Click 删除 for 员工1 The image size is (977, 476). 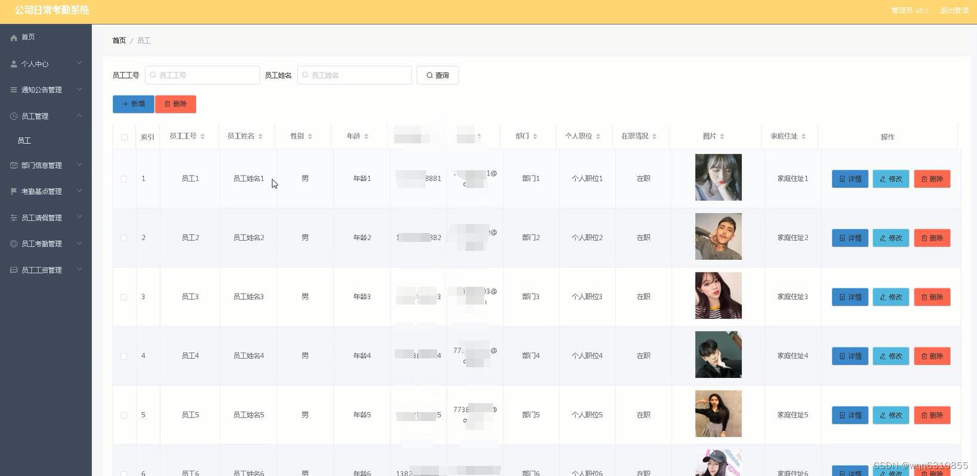[x=932, y=179]
